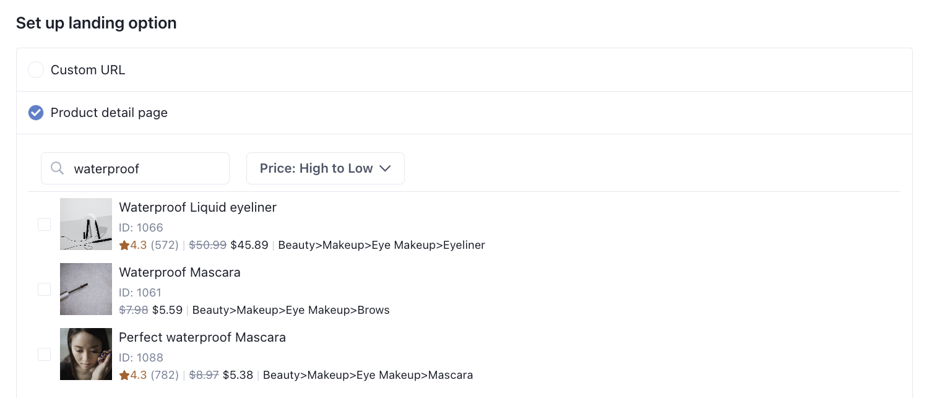Click the 'Waterproof Liquid eyeliner' product title
This screenshot has width=929, height=398.
[197, 207]
